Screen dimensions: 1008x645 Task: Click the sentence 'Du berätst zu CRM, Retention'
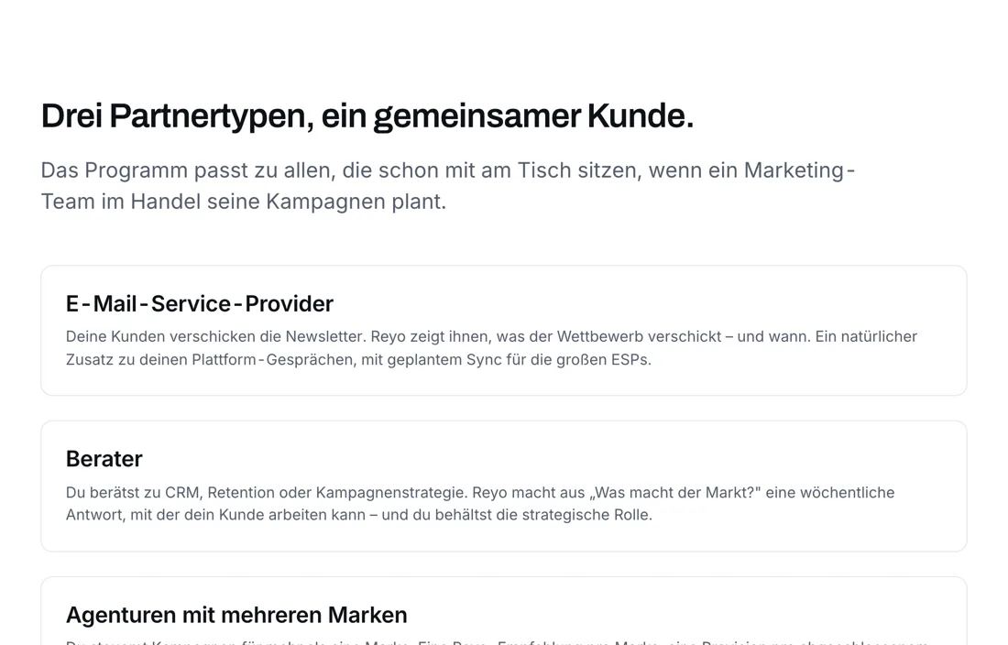267,493
